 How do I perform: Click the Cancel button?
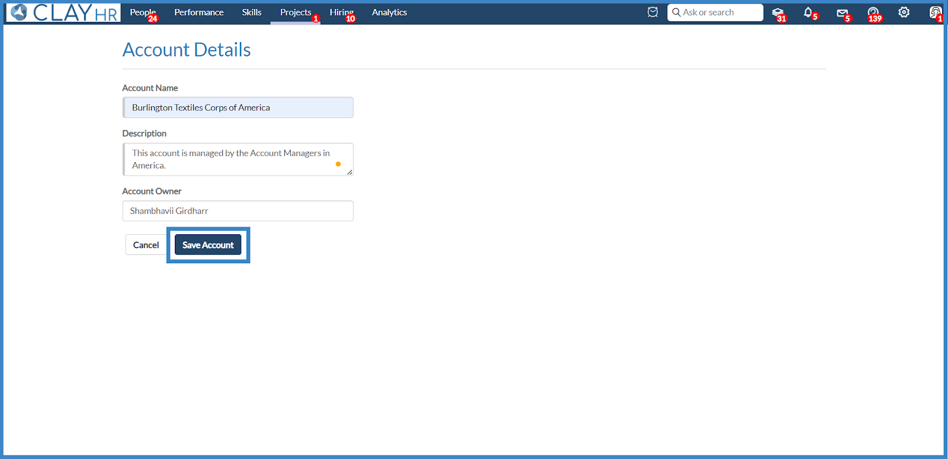pos(146,245)
